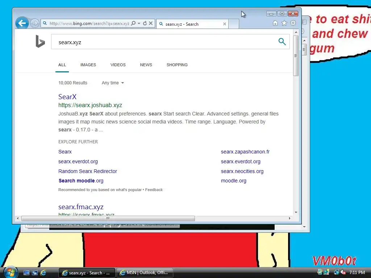Open the searx.fmac.xyz result title

81,207
